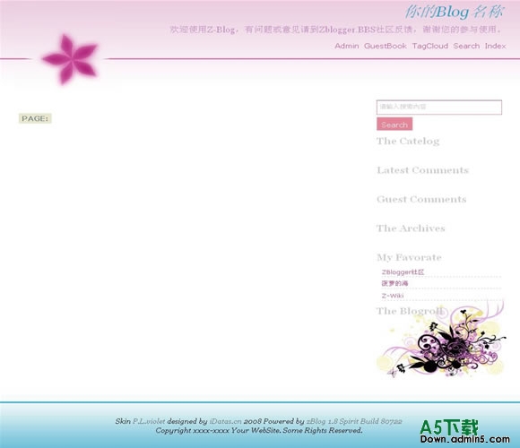Screen dimensions: 520x448
Task: Open the Admin navigation link
Action: point(347,46)
